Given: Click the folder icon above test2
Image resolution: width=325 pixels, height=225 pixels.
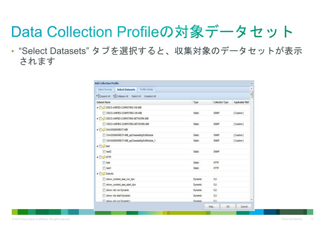Looking at the screenshot, I should (104, 146).
